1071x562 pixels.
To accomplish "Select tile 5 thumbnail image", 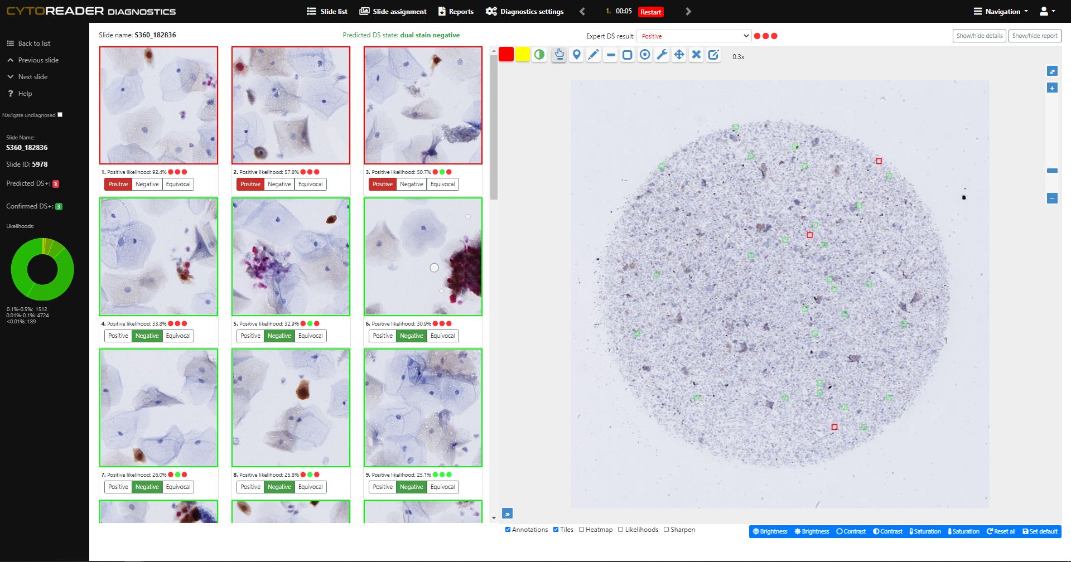I will [x=291, y=256].
